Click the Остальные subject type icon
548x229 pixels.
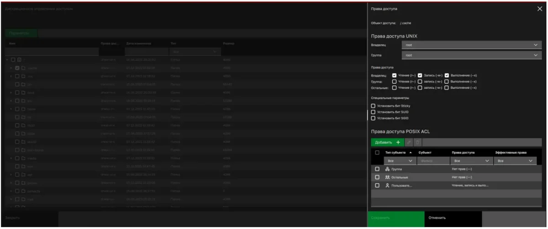388,177
